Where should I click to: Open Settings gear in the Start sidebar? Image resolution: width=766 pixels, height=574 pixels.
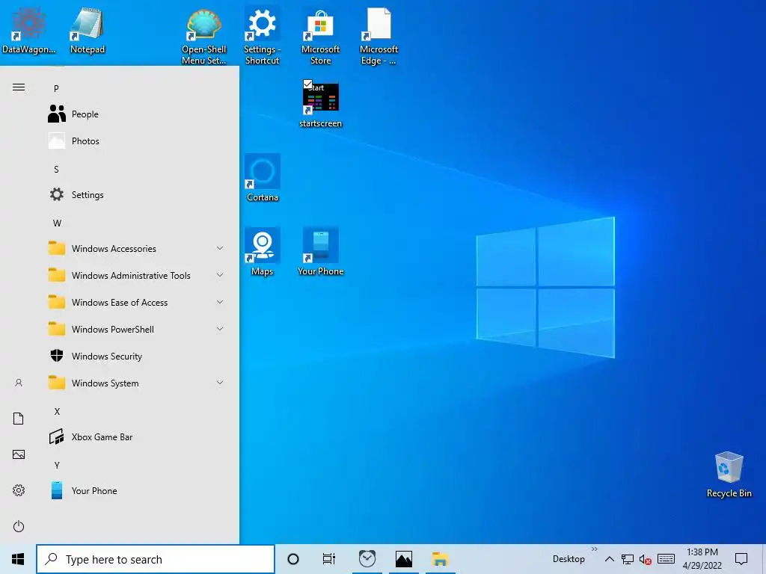19,490
